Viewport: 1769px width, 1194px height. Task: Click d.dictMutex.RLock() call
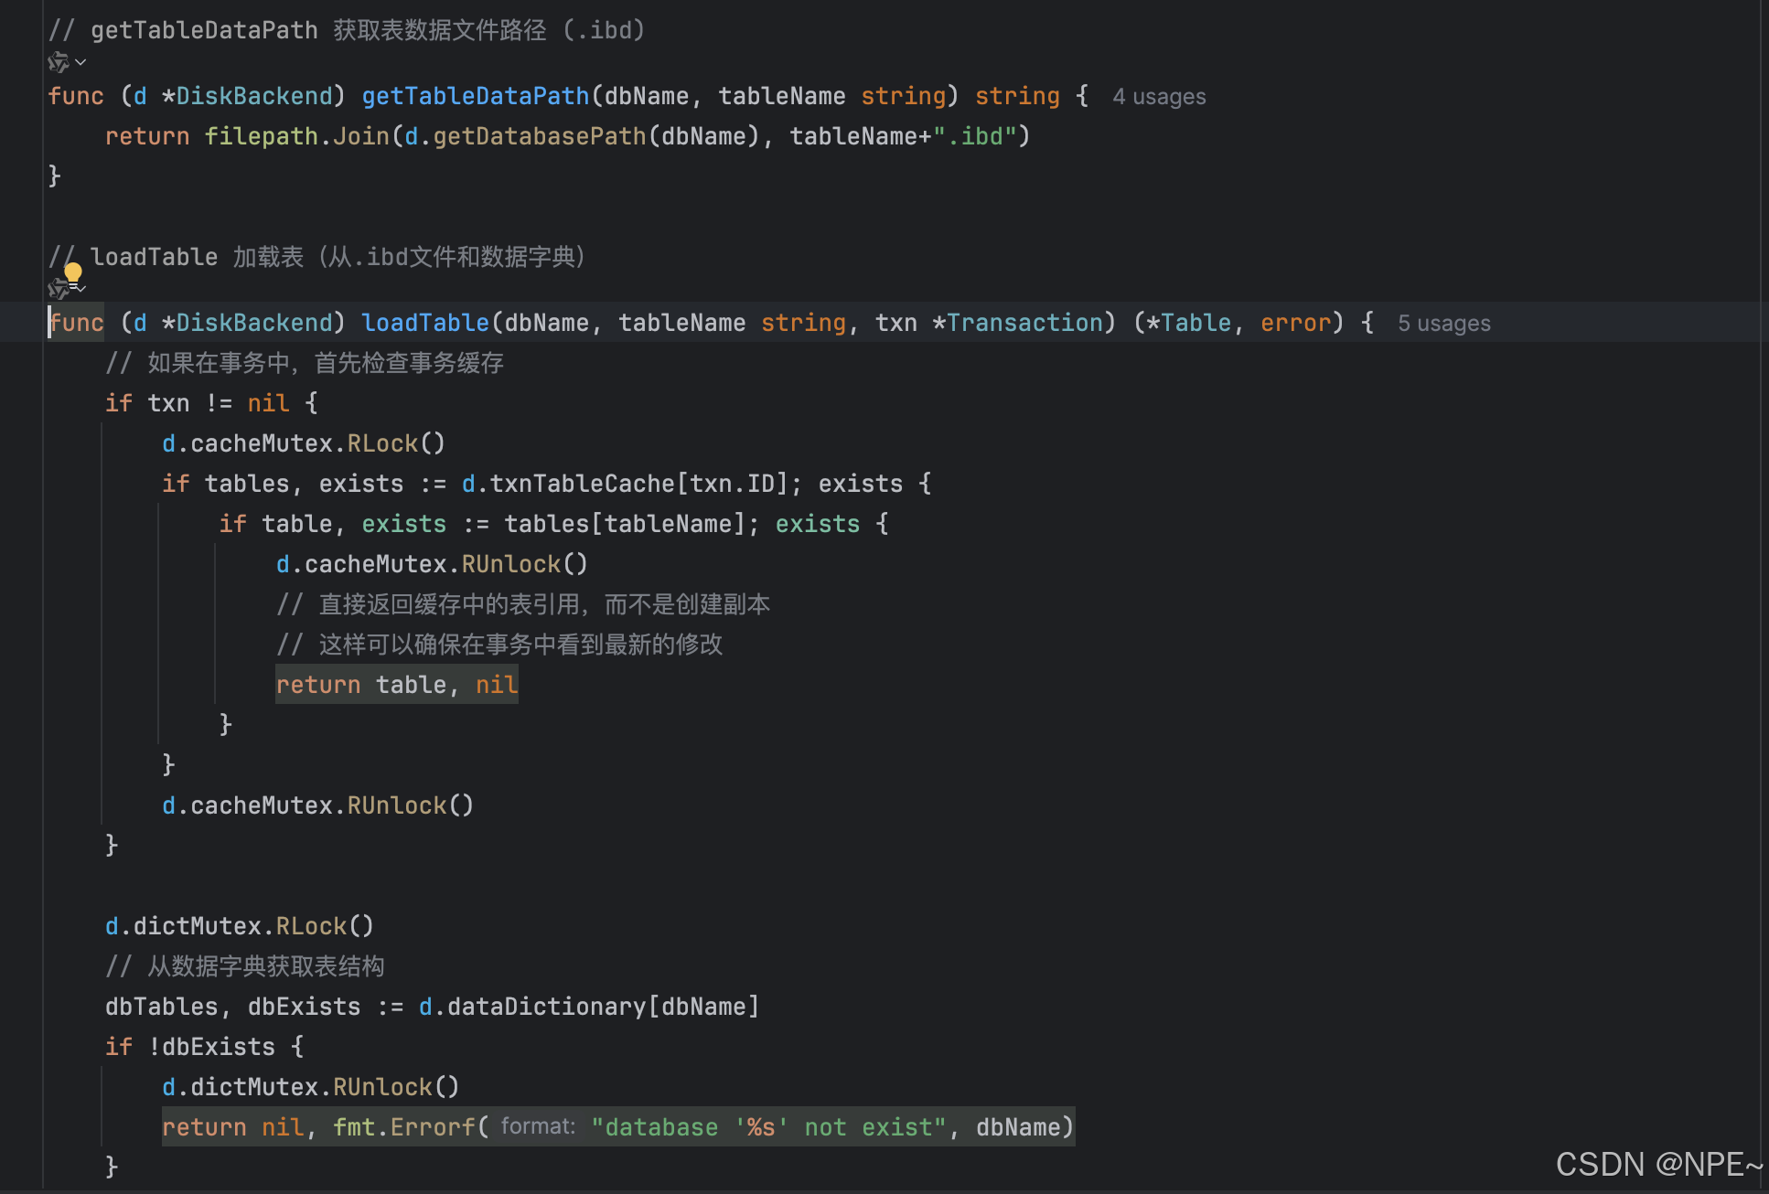coord(239,926)
